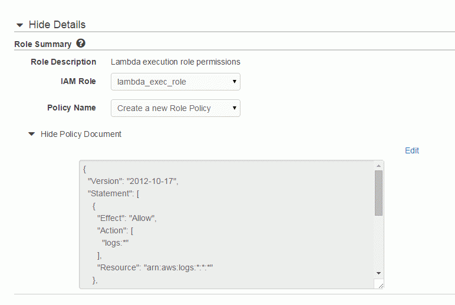Screen dimensions: 455x305
Task: Click the Hide Details heading text
Action: tap(57, 25)
